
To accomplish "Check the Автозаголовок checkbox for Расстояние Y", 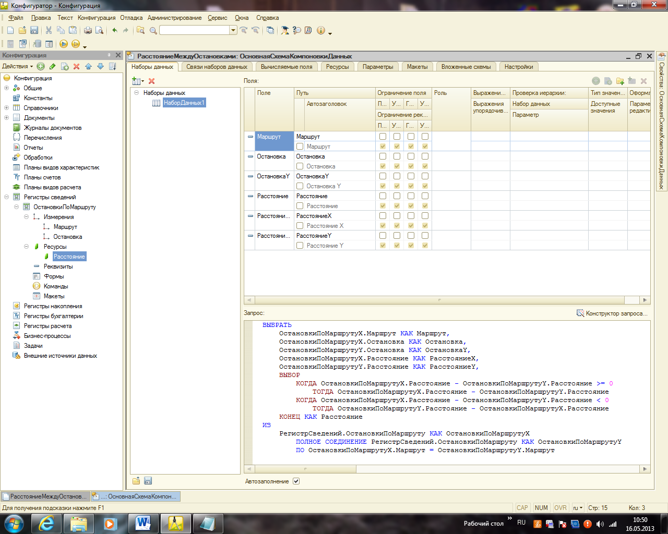I will coord(300,246).
